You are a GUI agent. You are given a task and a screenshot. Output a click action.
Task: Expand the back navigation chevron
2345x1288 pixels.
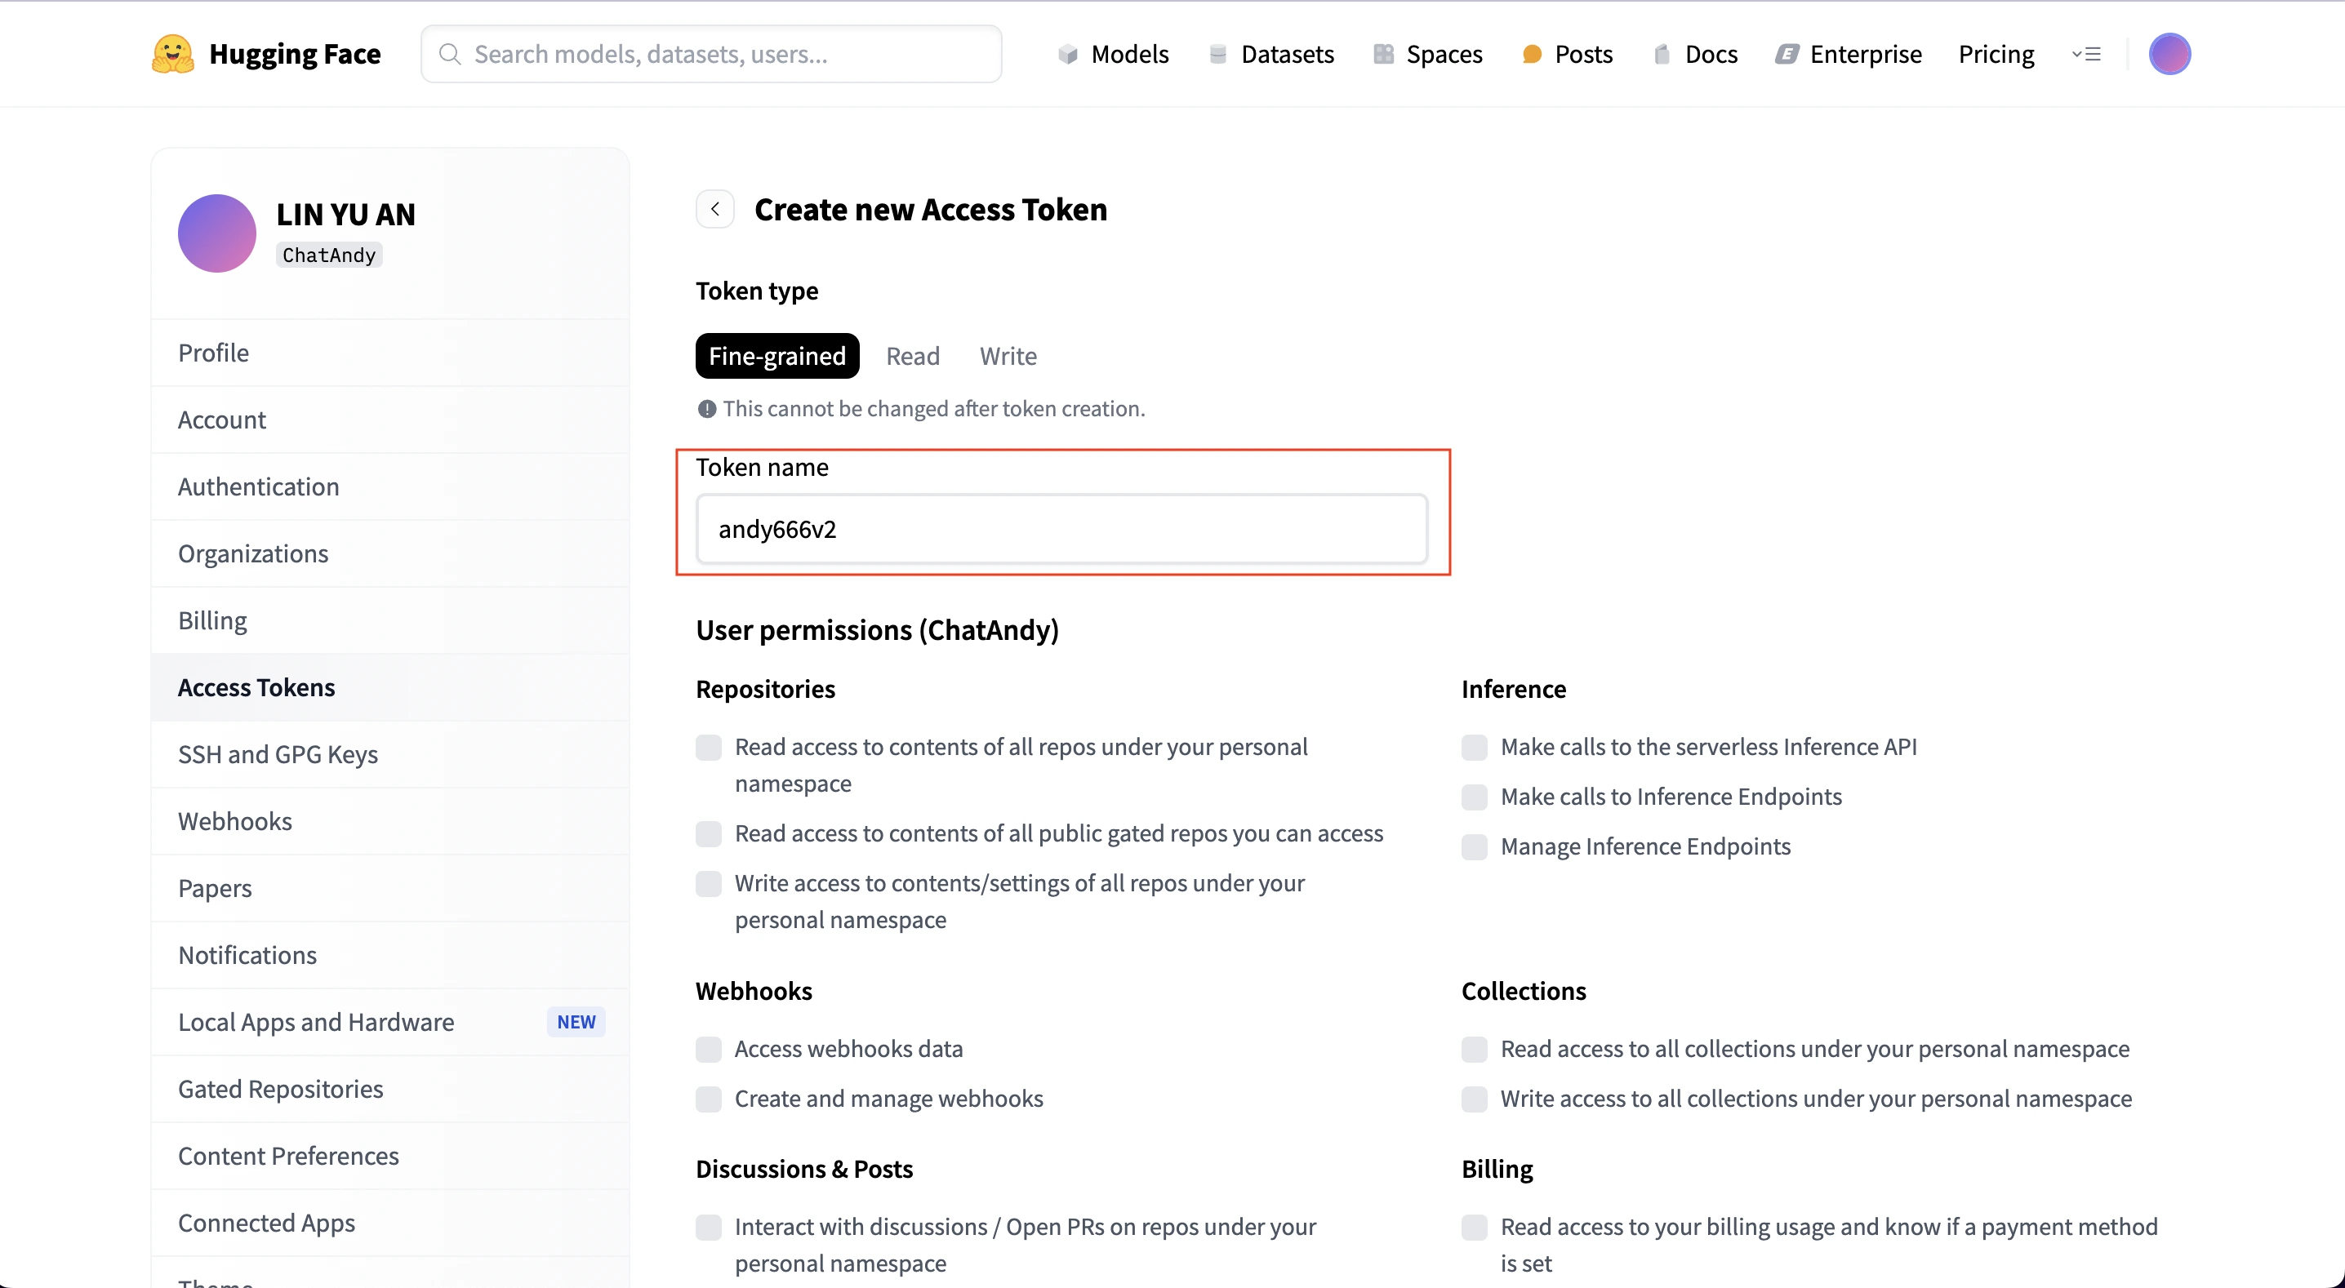click(x=715, y=208)
